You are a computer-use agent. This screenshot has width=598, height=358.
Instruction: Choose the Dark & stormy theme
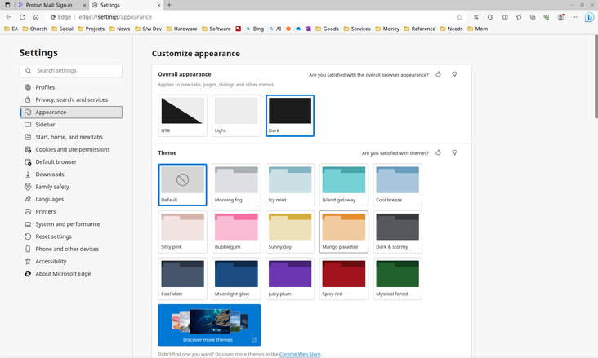(397, 232)
